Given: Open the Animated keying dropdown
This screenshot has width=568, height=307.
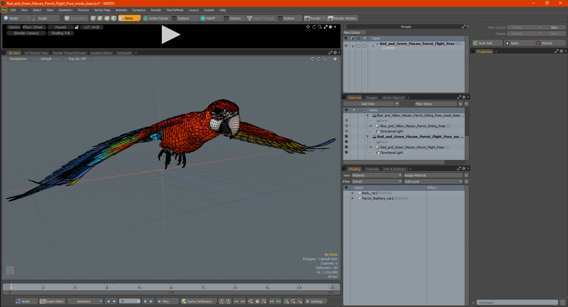Looking at the screenshot, I should click(85, 301).
